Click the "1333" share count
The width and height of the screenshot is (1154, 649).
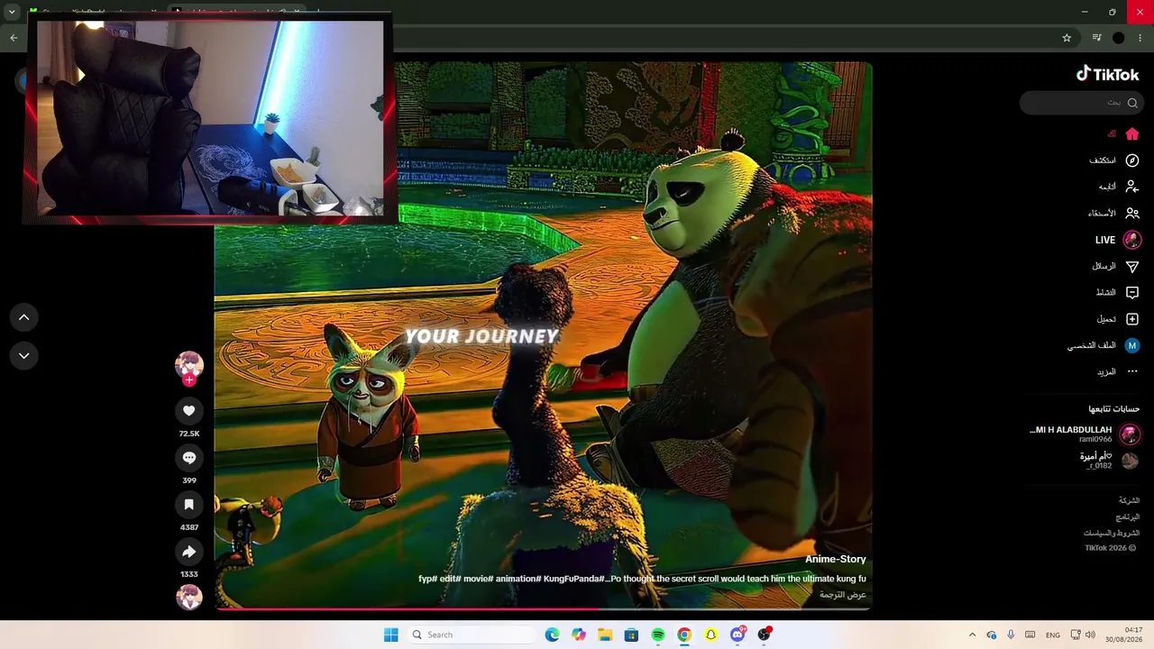click(x=188, y=574)
